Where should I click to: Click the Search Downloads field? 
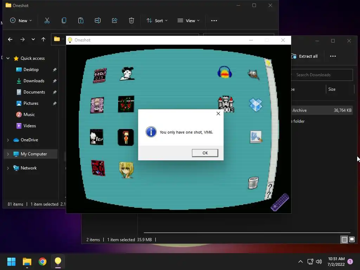pos(322,75)
